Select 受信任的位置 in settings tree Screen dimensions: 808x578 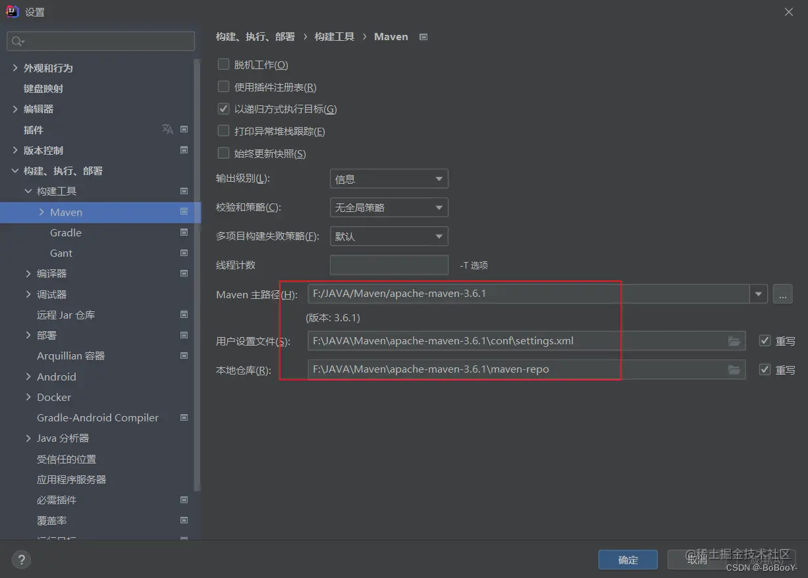coord(67,459)
